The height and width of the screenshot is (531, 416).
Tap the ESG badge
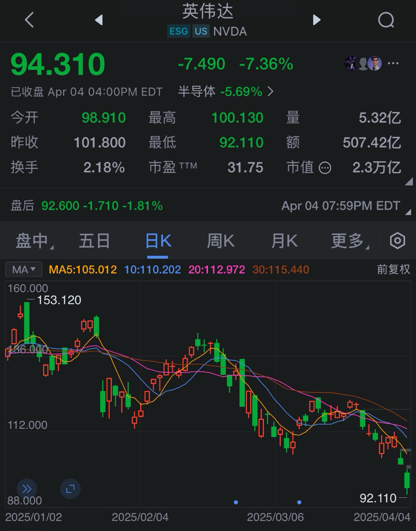(x=179, y=31)
